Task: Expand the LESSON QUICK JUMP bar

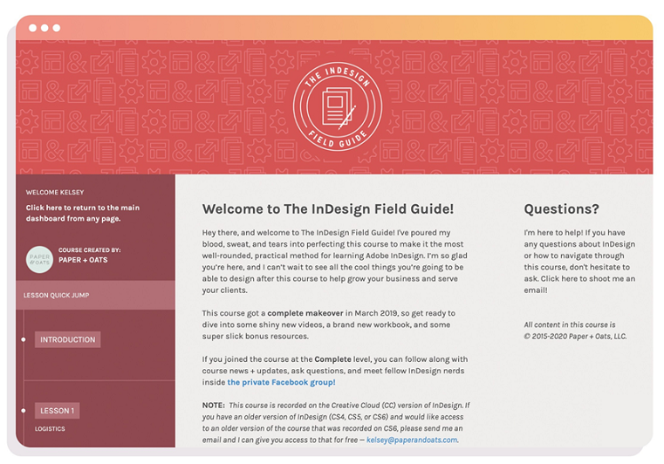Action: point(95,295)
